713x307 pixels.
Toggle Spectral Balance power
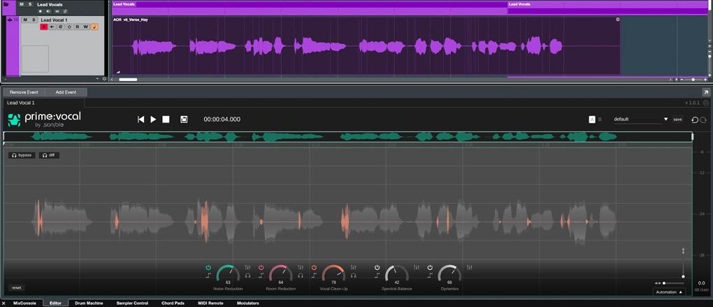[x=377, y=267]
